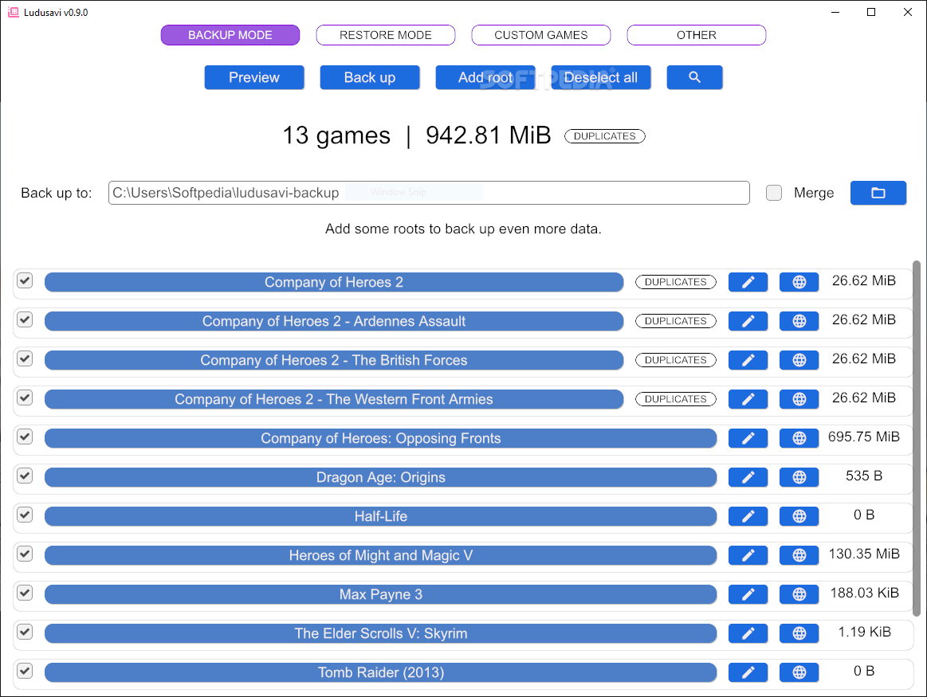Screen dimensions: 927x697
Task: Edit Heroes of Might and Magic V
Action: [748, 554]
